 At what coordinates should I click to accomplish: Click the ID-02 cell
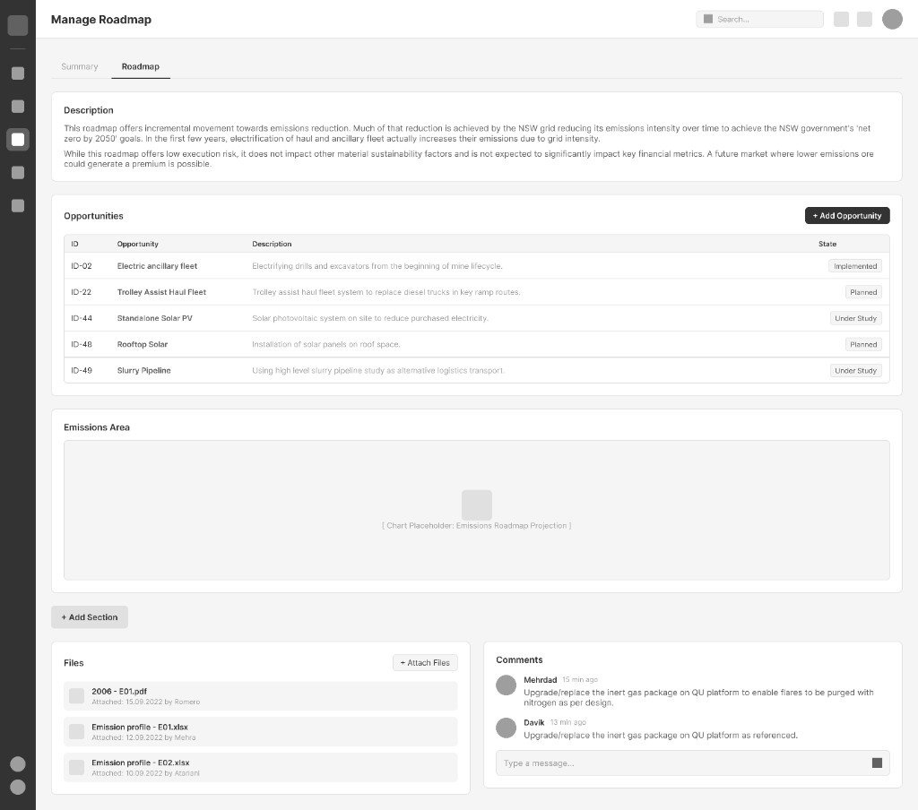point(82,266)
